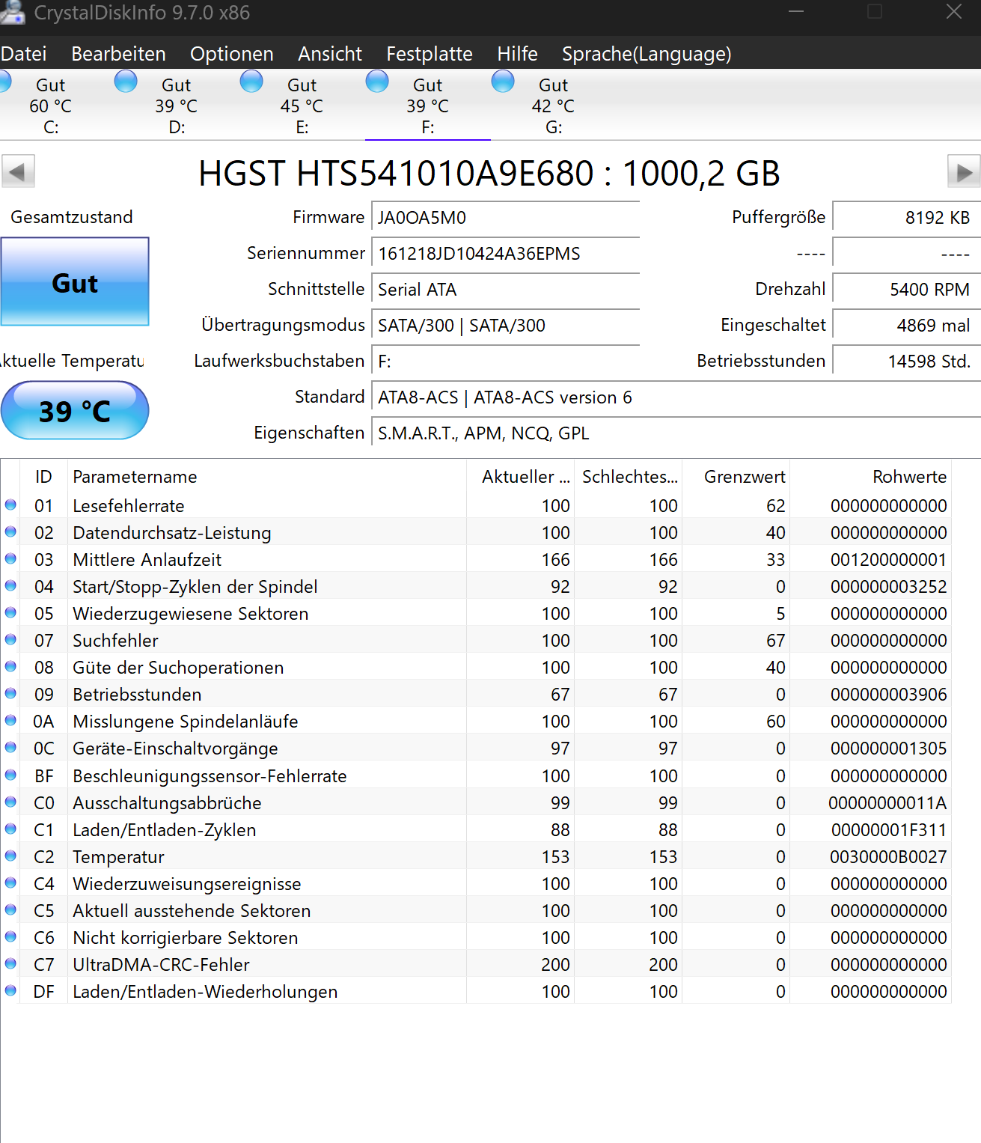The width and height of the screenshot is (981, 1143).
Task: Go to next disk with right arrow
Action: pos(964,171)
